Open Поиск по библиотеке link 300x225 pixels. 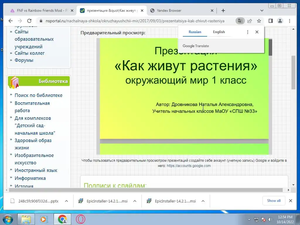coord(38,95)
